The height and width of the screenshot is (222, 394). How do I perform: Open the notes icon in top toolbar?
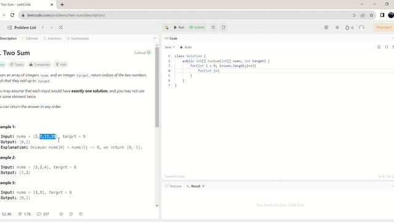click(x=223, y=27)
